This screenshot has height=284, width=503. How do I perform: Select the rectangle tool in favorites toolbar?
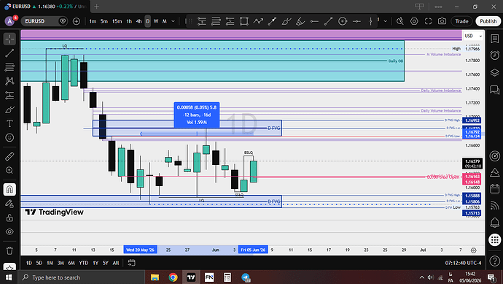[244, 21]
